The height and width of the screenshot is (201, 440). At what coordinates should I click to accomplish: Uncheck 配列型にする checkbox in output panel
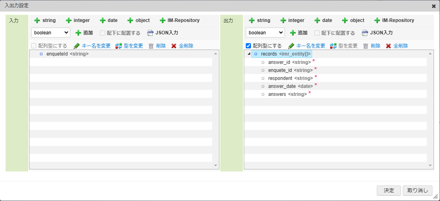tap(248, 46)
